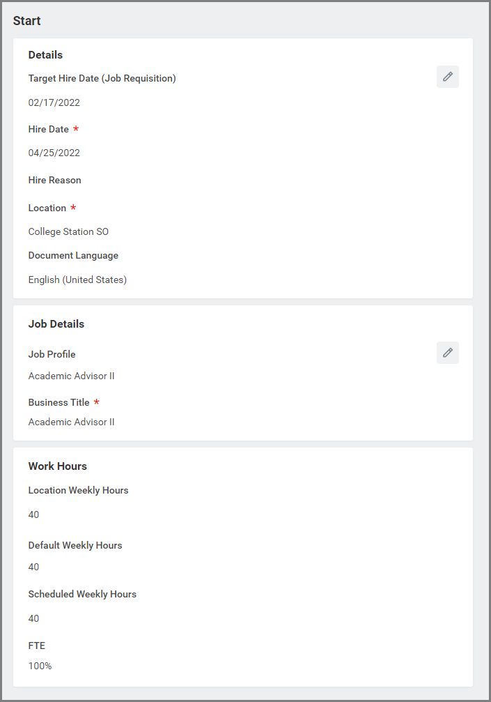Click the pencil edit icon in Details section

pos(447,77)
